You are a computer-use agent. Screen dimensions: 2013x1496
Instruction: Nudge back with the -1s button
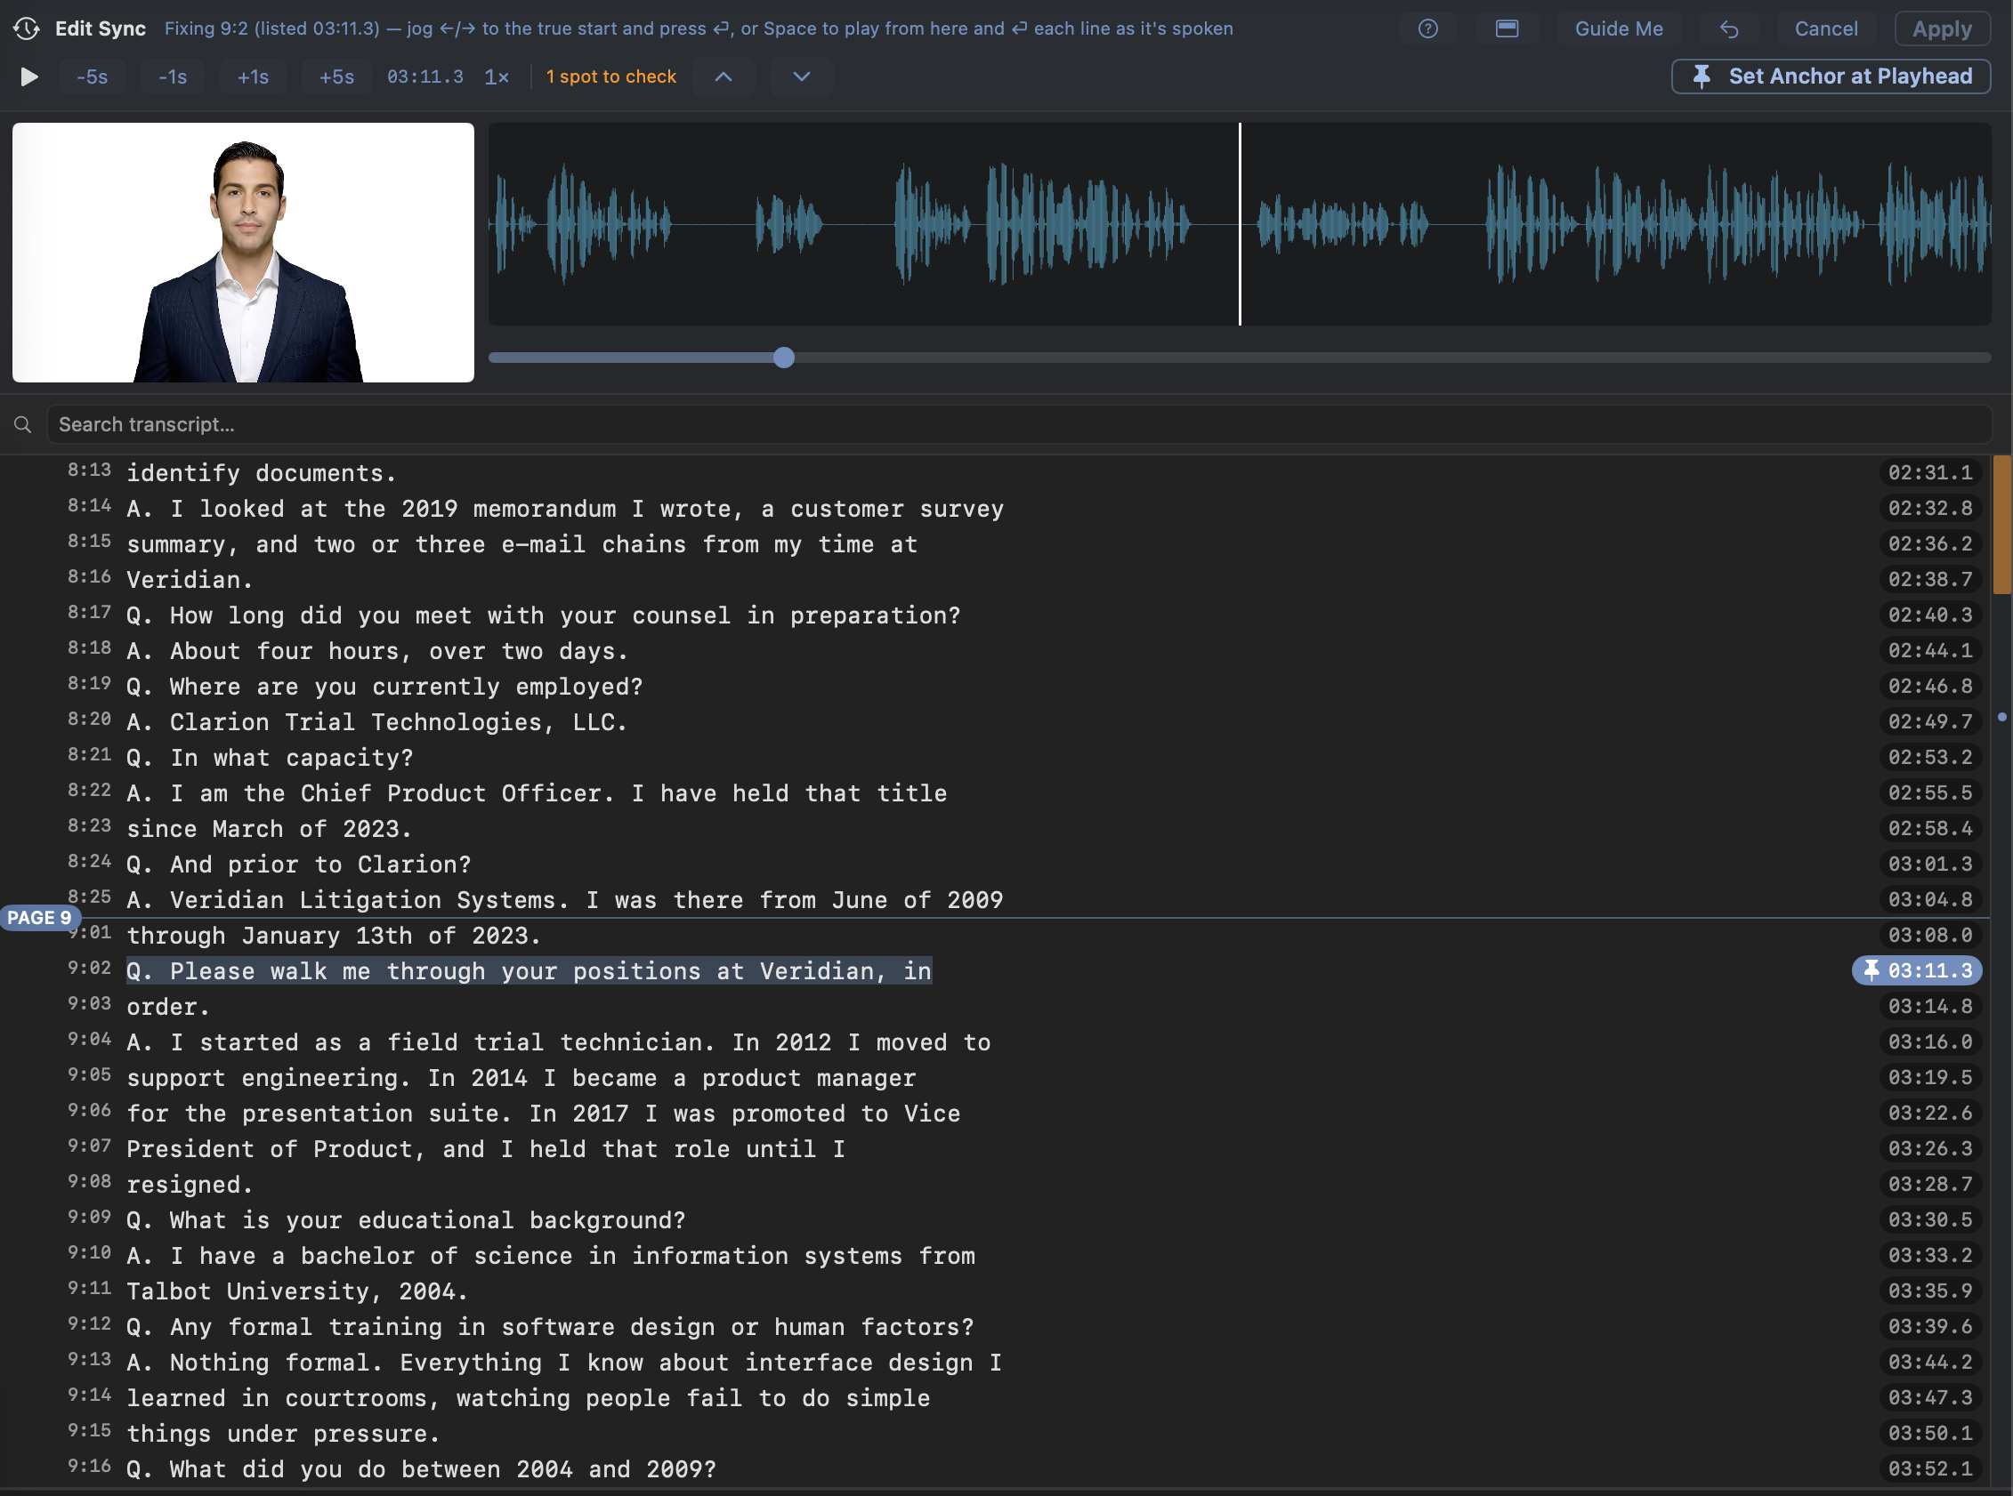click(172, 77)
